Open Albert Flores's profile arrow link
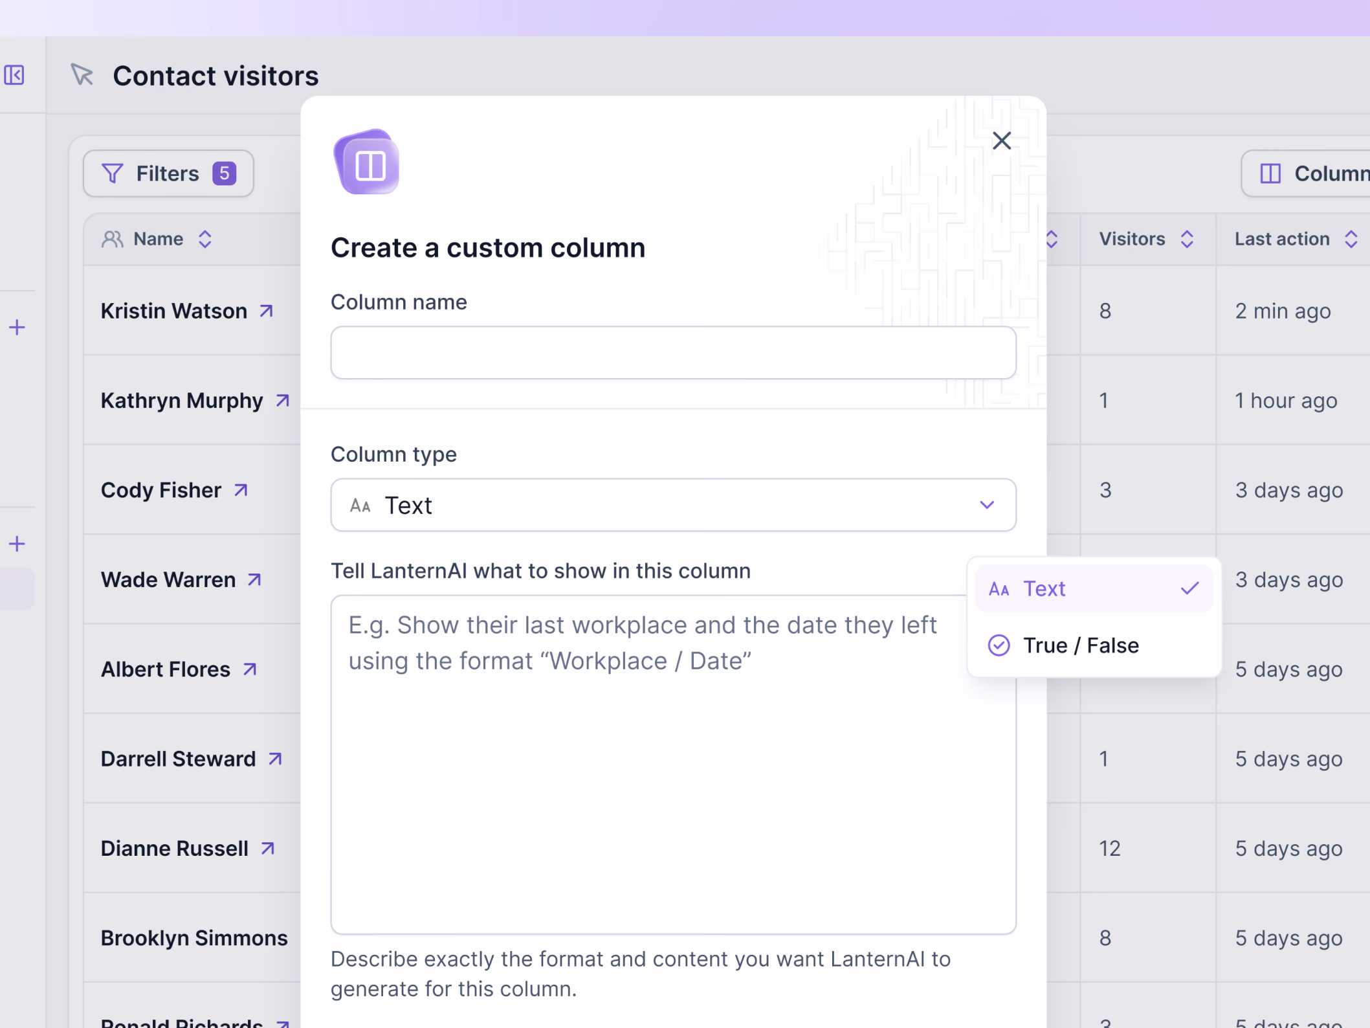This screenshot has width=1370, height=1028. click(250, 669)
